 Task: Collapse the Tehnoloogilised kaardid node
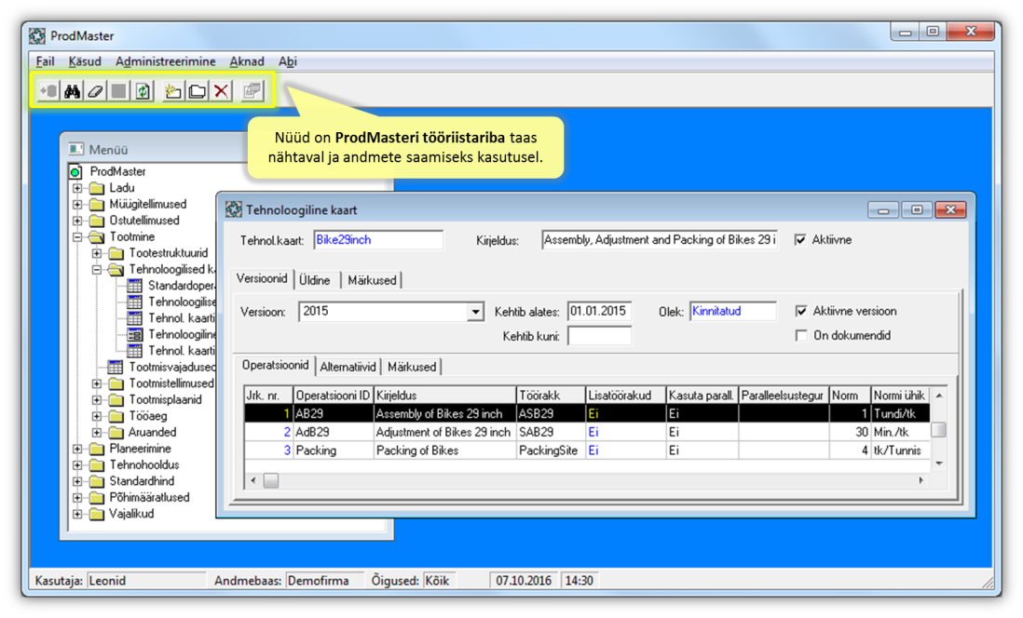click(x=97, y=269)
